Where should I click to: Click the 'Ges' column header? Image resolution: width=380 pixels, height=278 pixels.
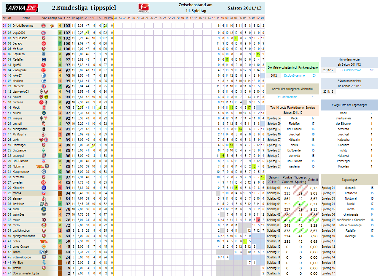point(67,18)
